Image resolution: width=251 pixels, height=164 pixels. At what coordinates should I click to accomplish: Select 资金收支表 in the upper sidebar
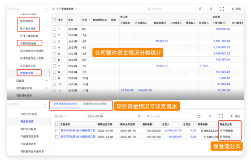[26, 73]
